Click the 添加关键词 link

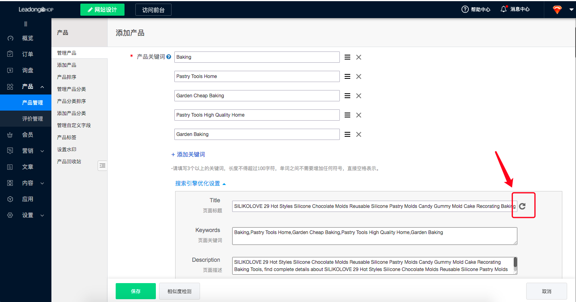(x=188, y=154)
